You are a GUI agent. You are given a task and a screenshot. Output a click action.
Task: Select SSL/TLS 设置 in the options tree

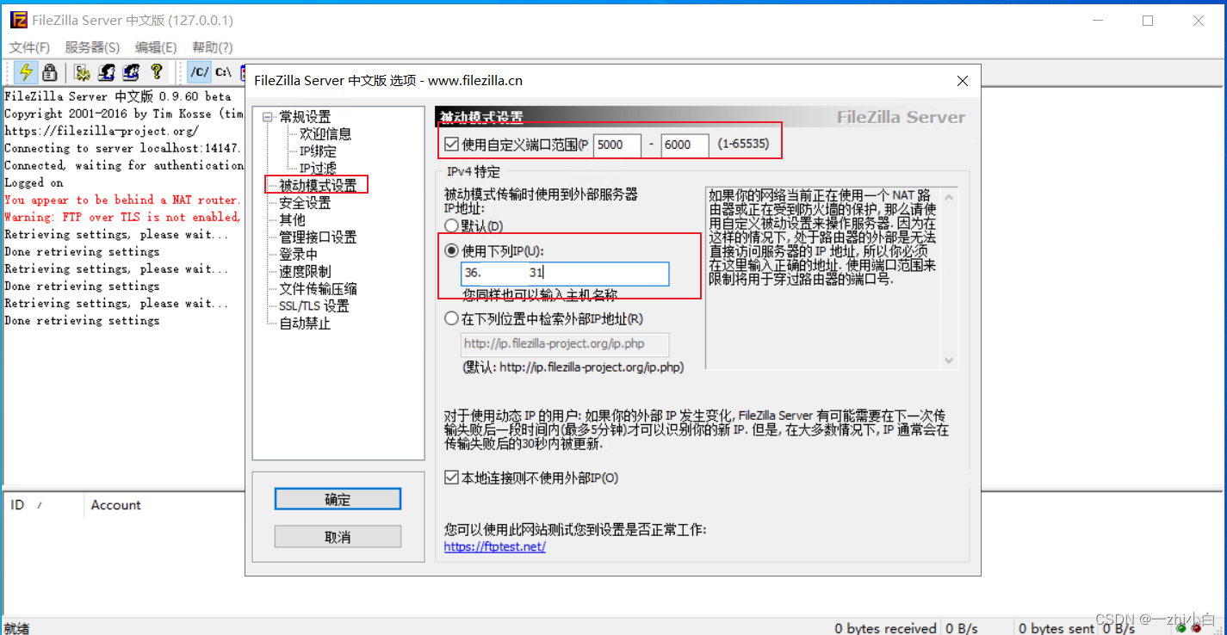tap(314, 306)
